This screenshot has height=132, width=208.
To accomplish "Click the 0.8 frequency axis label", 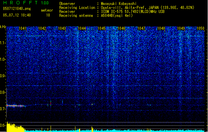I will pyautogui.click(x=3, y=92).
